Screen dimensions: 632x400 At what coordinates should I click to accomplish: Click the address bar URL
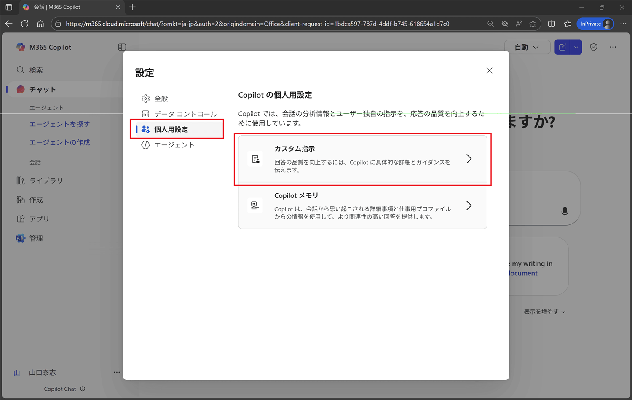tap(257, 24)
